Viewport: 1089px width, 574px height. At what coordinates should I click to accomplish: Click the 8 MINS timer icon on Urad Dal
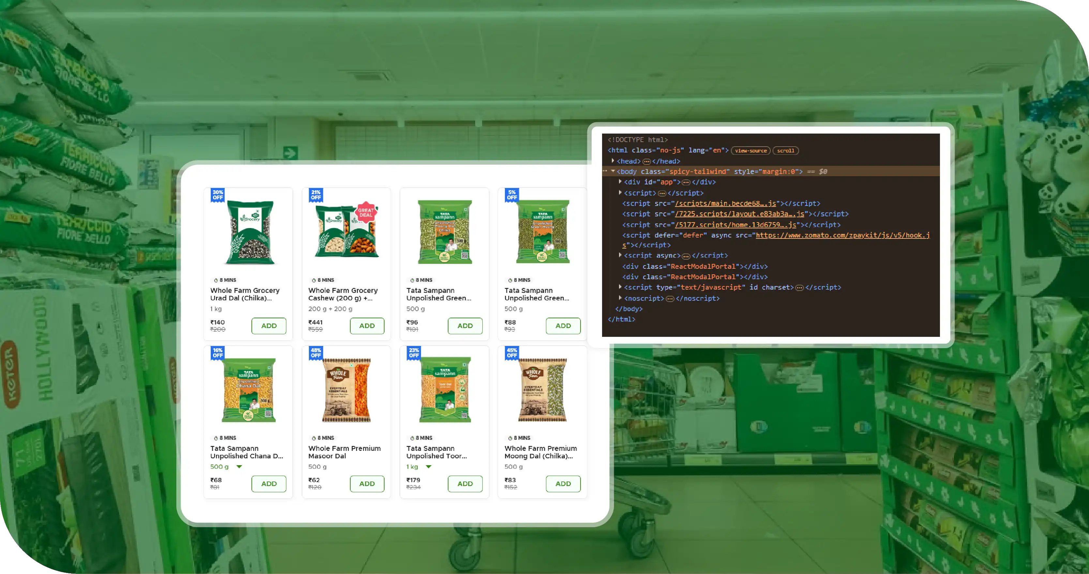tap(216, 280)
